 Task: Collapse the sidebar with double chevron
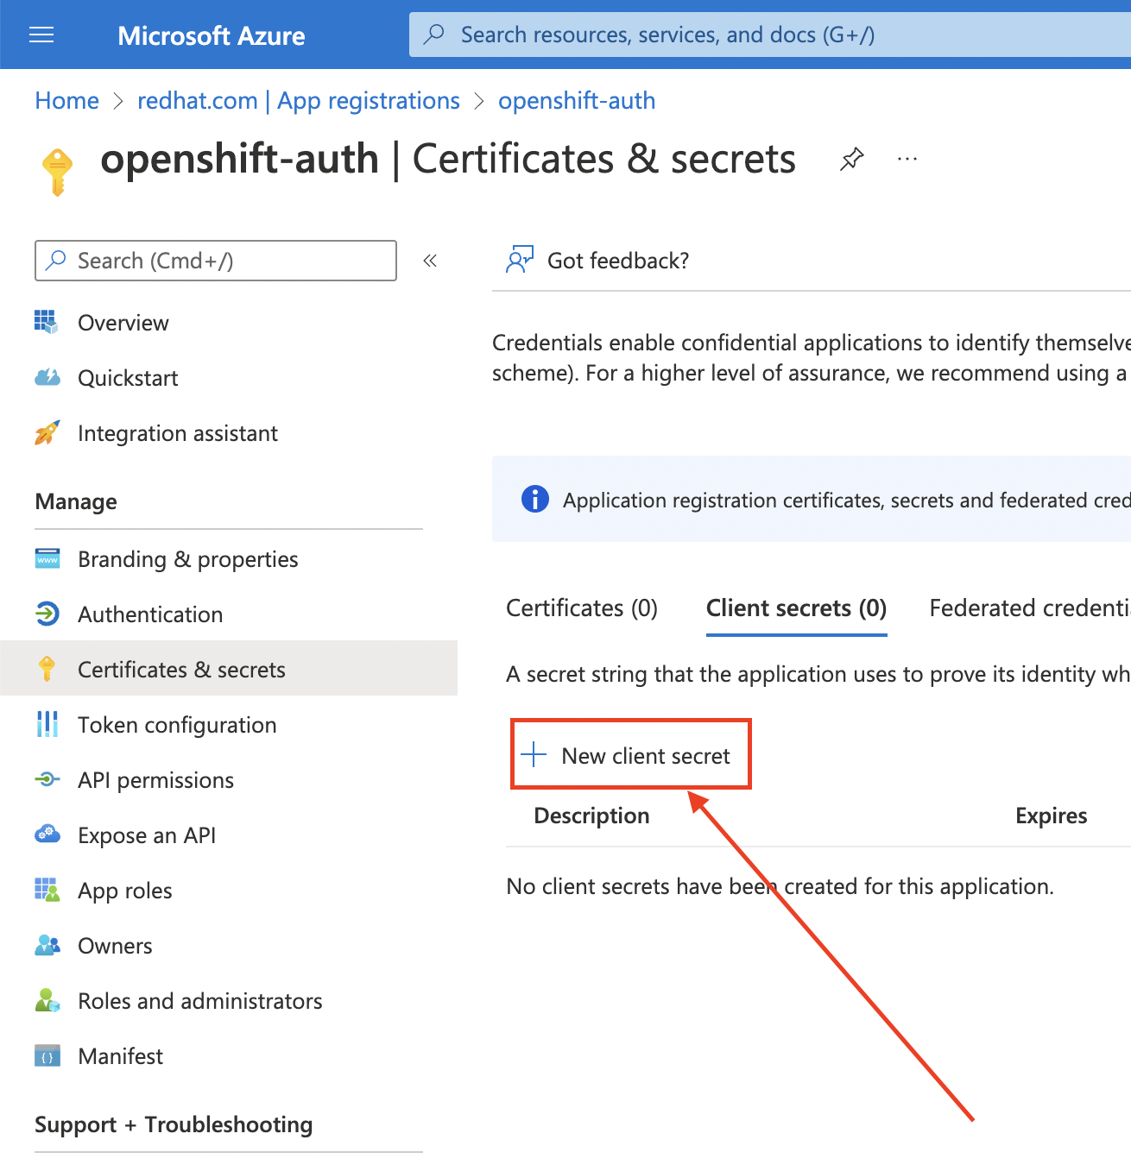pyautogui.click(x=430, y=261)
